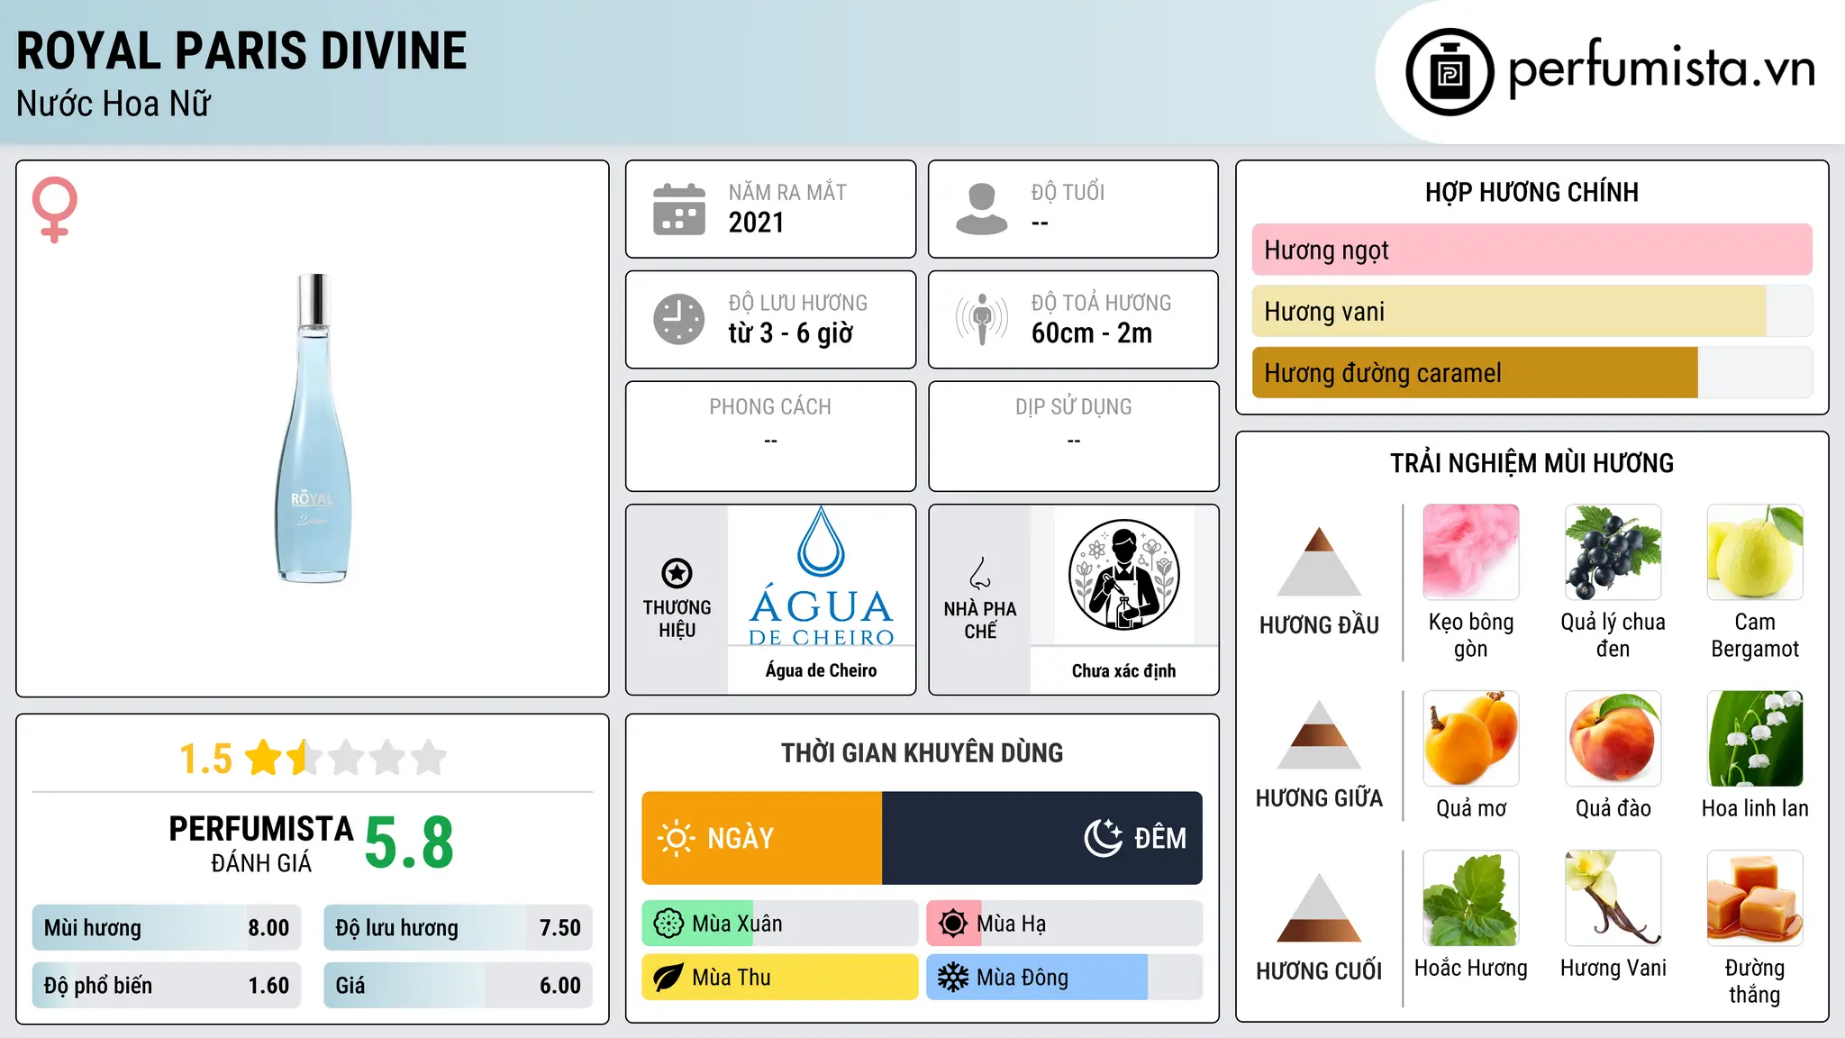The width and height of the screenshot is (1845, 1038).
Task: Click the Hương ngọt accord bar
Action: (1531, 250)
